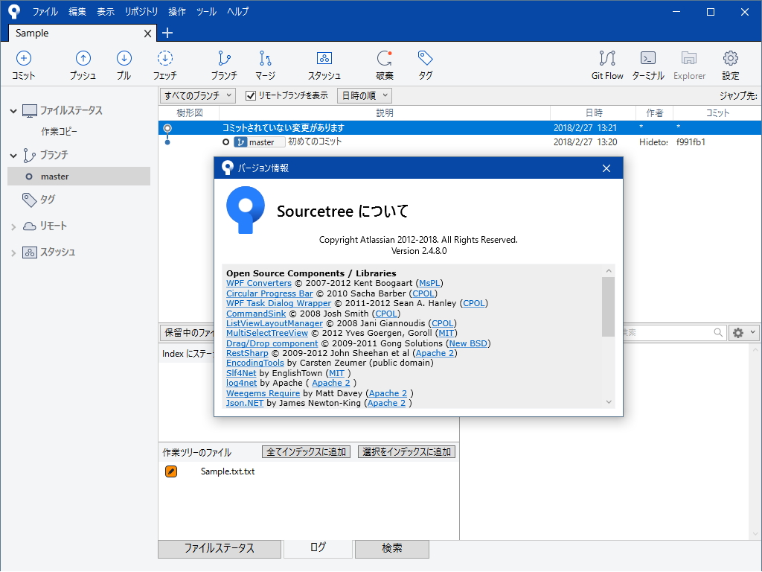
Task: Uncheck リモートブランチを表示
Action: [249, 95]
